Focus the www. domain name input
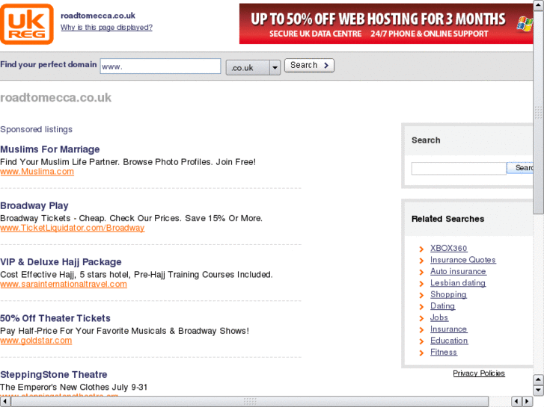This screenshot has height=407, width=544. (160, 66)
